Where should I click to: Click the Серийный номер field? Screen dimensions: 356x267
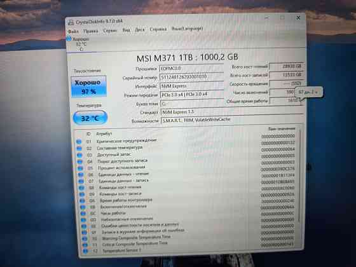point(191,77)
